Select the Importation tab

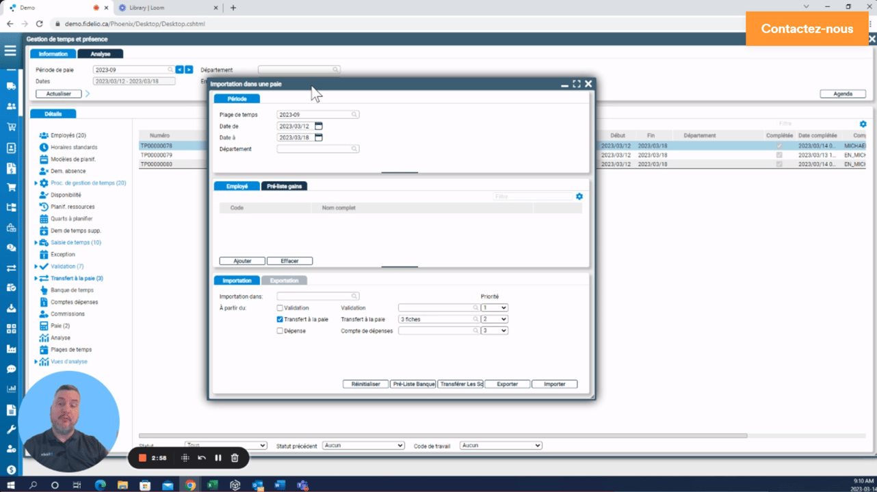(237, 280)
